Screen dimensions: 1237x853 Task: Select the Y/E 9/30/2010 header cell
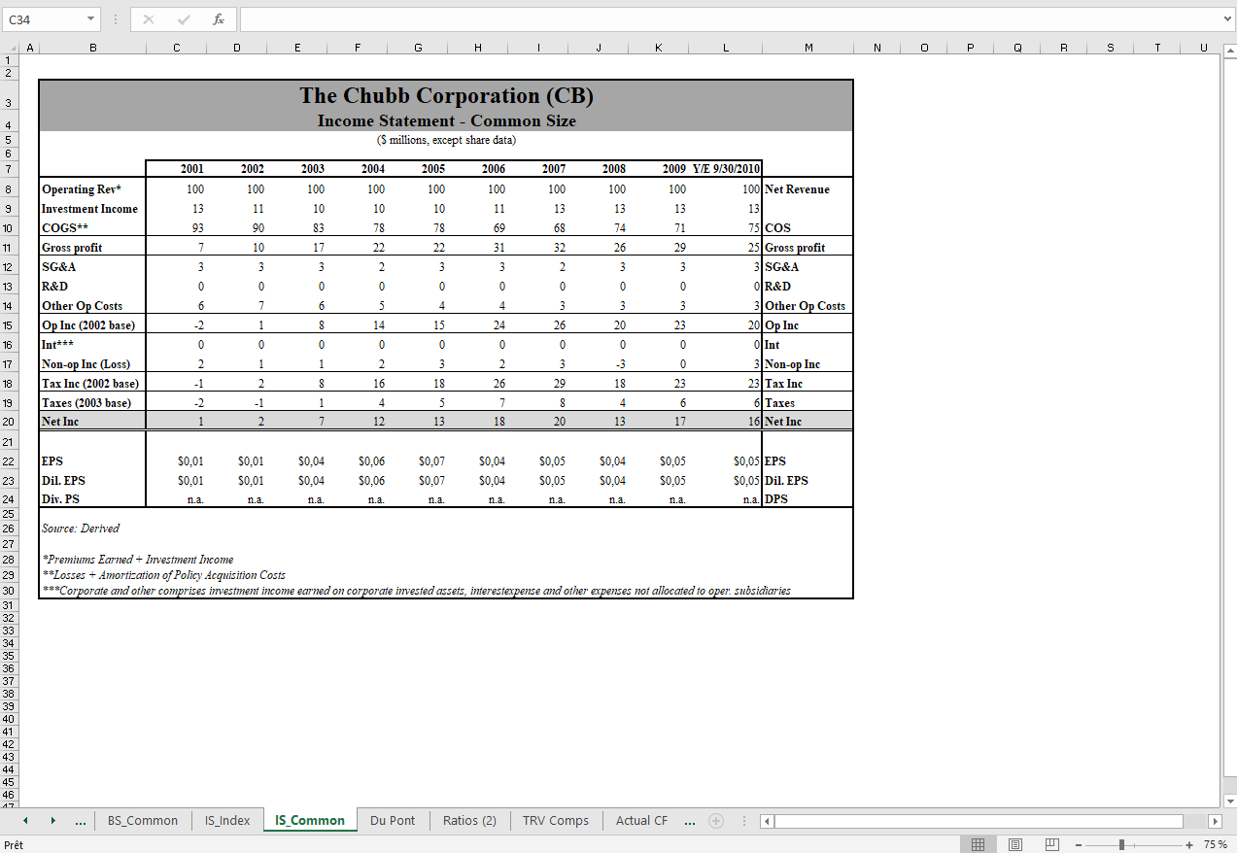(726, 169)
